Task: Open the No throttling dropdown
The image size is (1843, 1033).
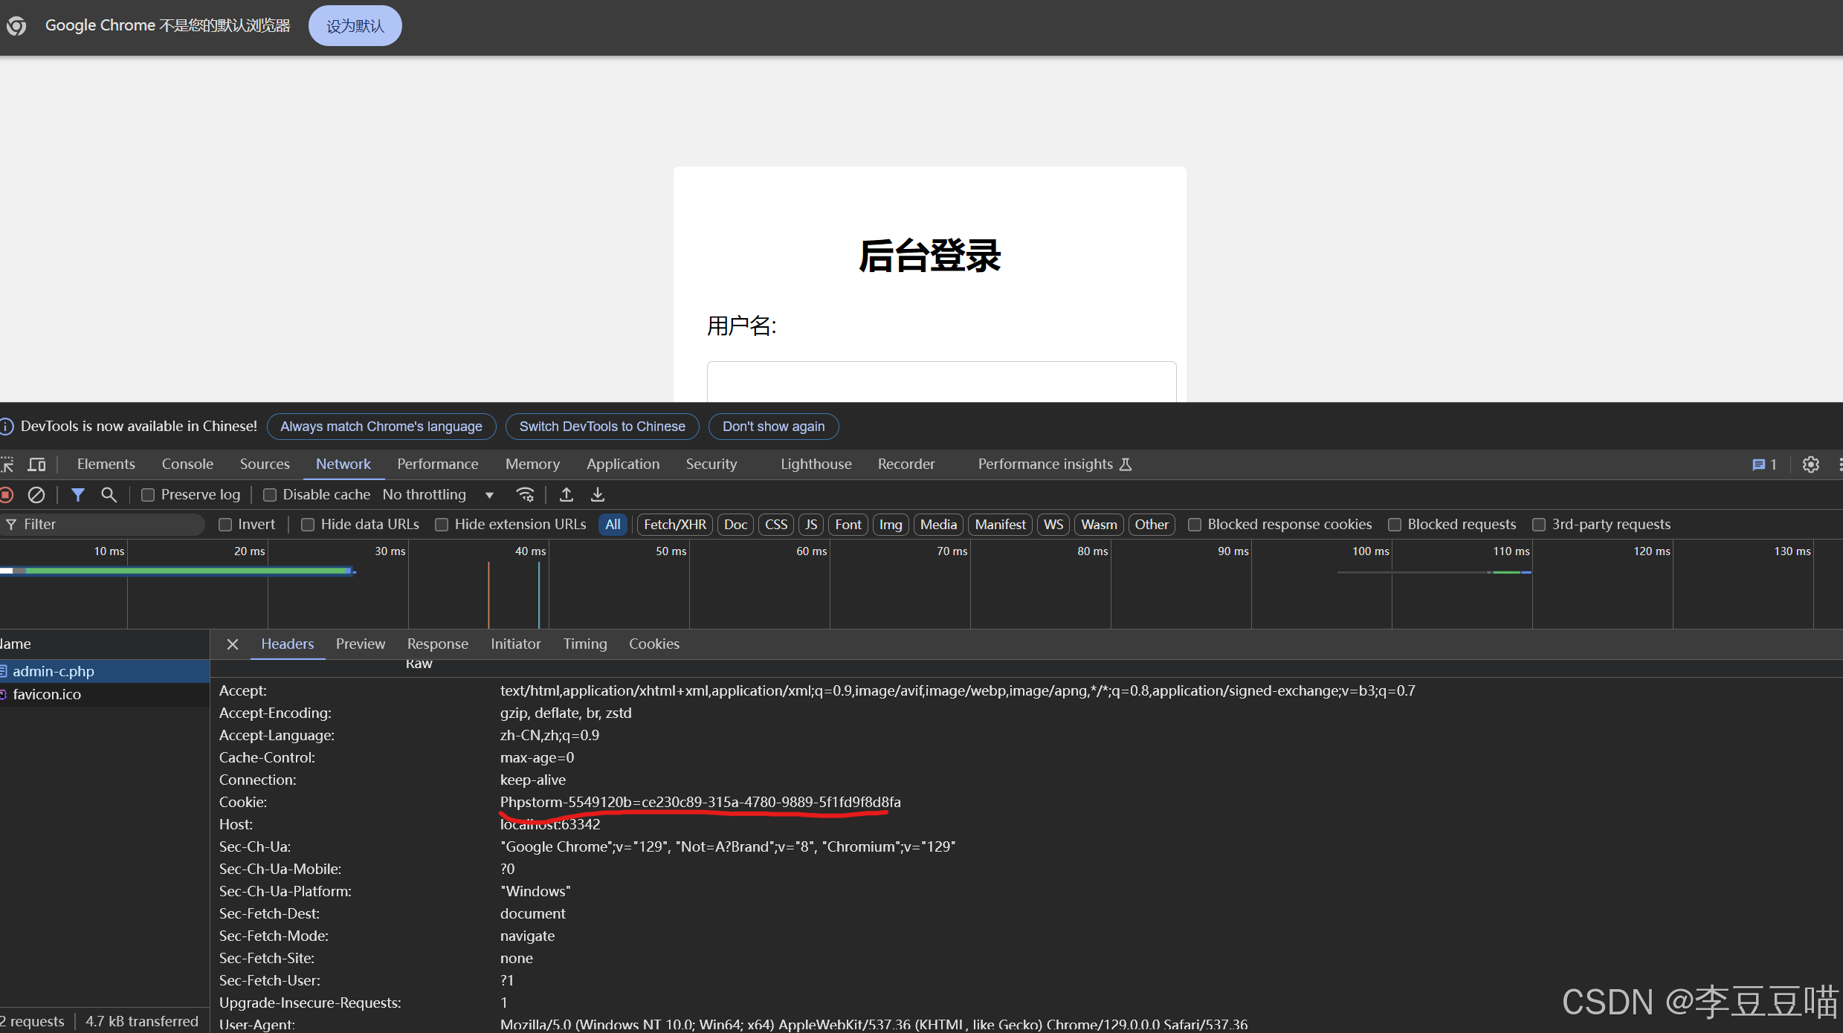Action: 439,494
